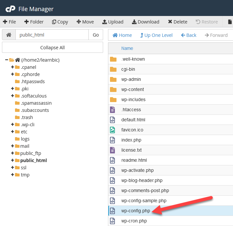Click Collapse All button

coord(53,48)
